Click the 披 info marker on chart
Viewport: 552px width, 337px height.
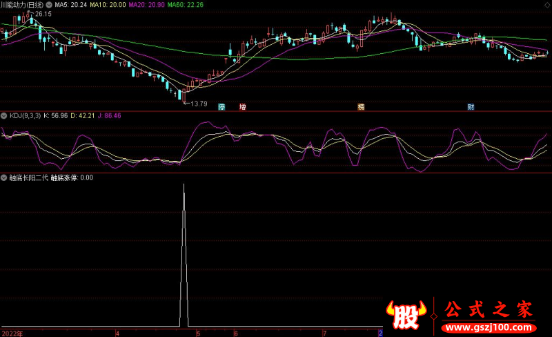[x=361, y=107]
